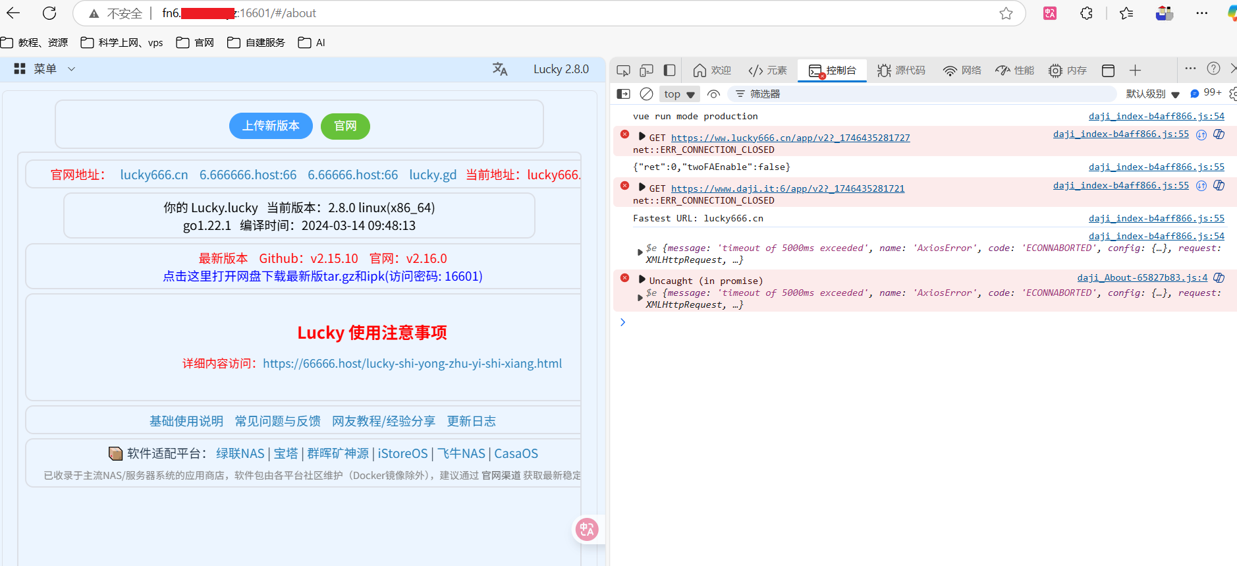Switch to the 内存 memory tab

tap(1068, 71)
